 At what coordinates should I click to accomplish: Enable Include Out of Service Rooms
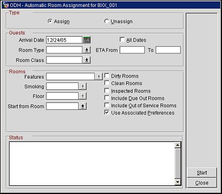pos(107,105)
